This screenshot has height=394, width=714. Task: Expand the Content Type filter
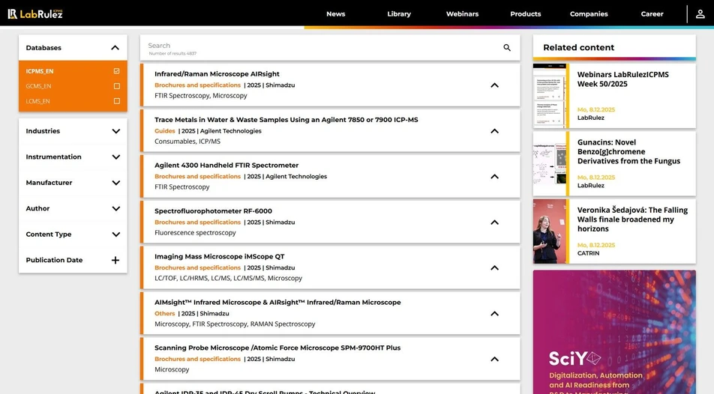tap(115, 234)
